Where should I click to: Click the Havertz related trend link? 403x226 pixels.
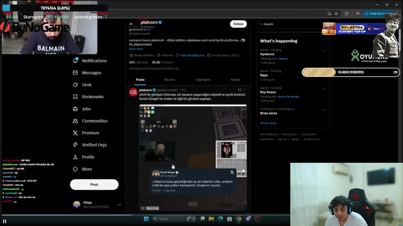(x=283, y=59)
